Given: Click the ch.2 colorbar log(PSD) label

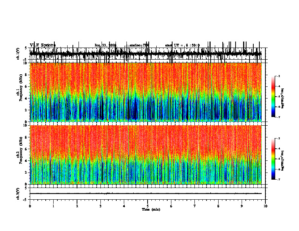Looking at the screenshot, I should coord(283,160).
